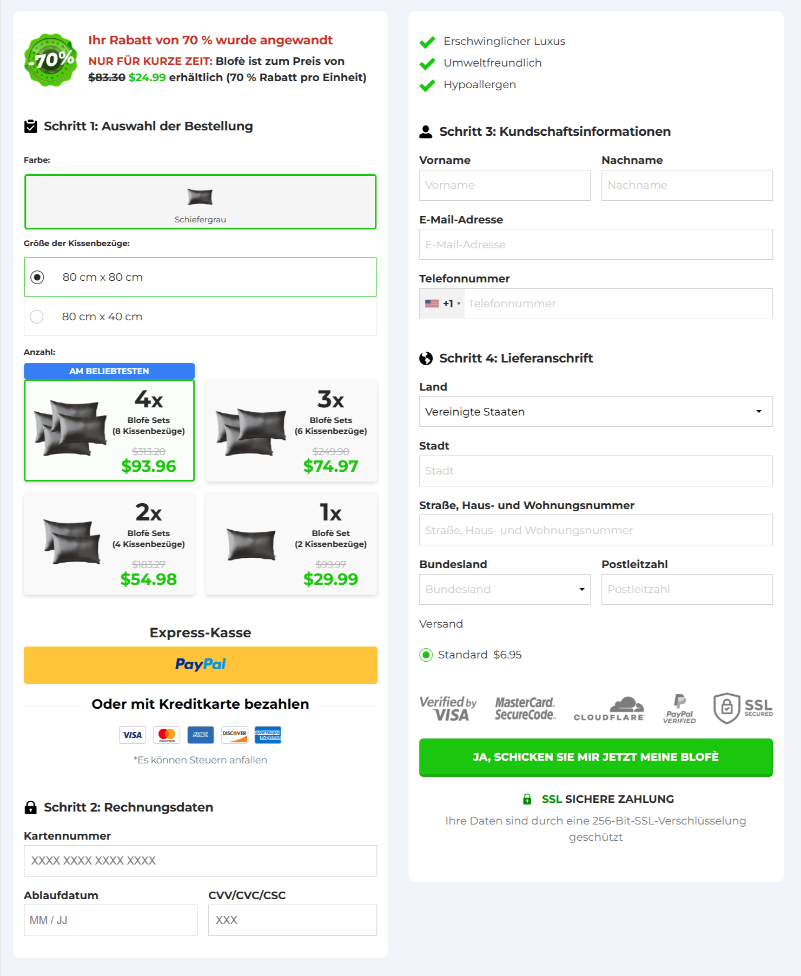Image resolution: width=801 pixels, height=976 pixels.
Task: Click the Visa card icon
Action: pos(132,735)
